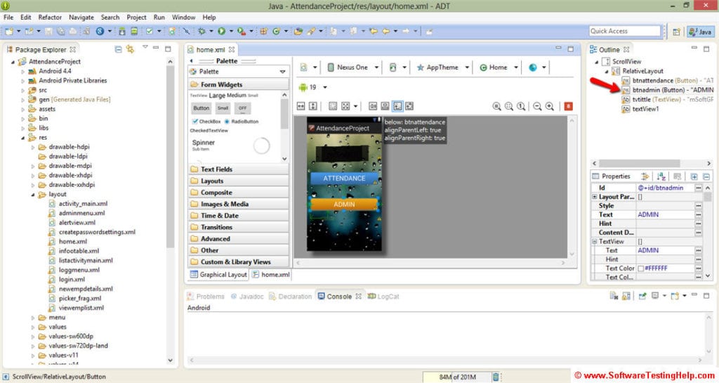Click the Quick Access search field
Screen dimensions: 719x383
(624, 31)
